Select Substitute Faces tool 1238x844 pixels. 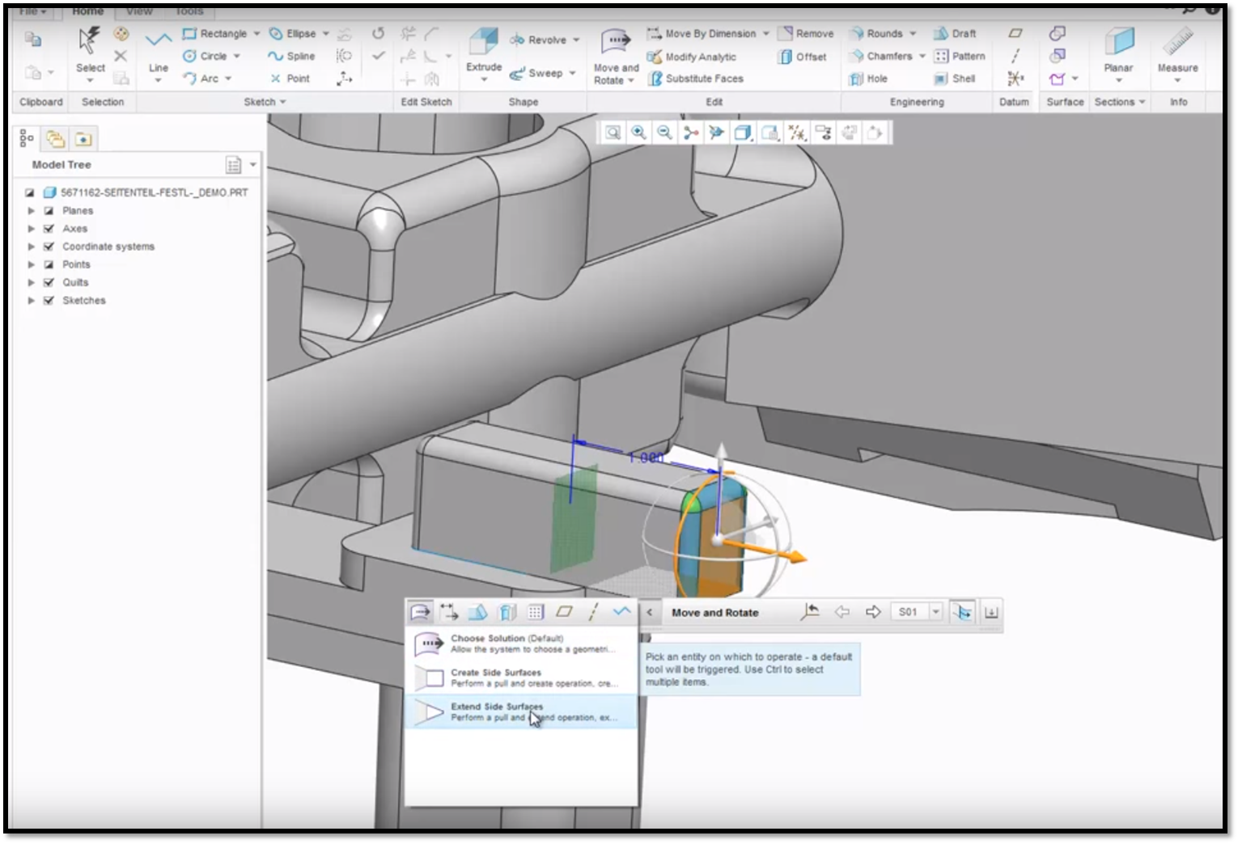[x=695, y=78]
